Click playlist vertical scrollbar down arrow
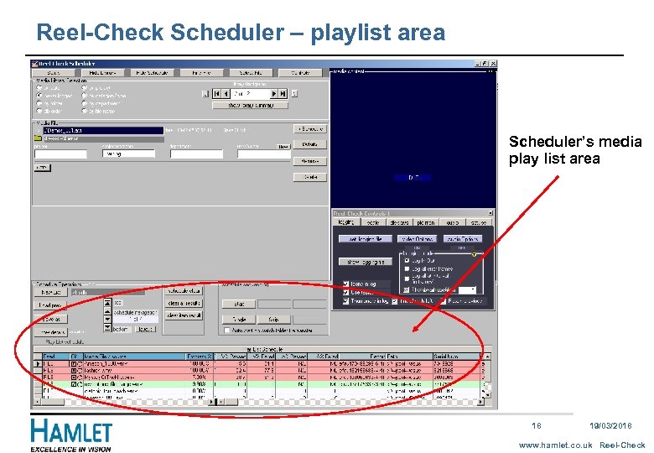 489,394
